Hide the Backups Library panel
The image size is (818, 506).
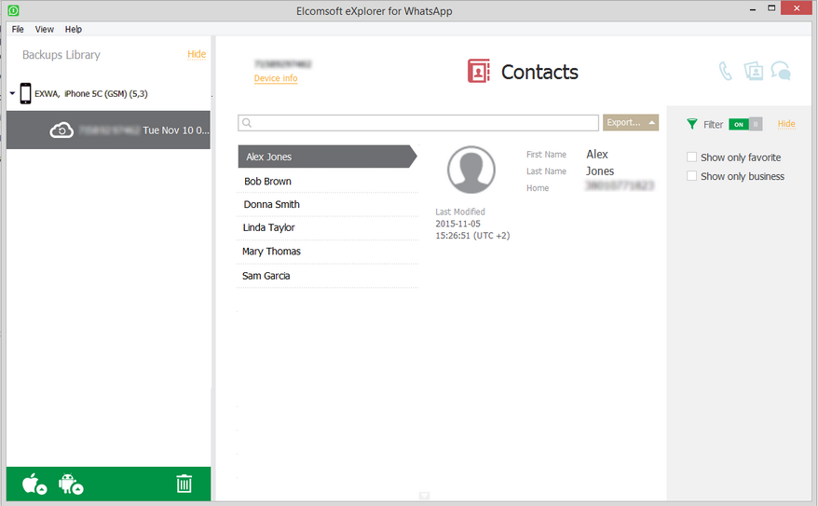(x=197, y=54)
